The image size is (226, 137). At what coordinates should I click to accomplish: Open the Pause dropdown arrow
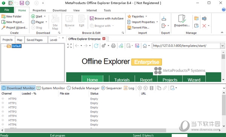coord(46,22)
